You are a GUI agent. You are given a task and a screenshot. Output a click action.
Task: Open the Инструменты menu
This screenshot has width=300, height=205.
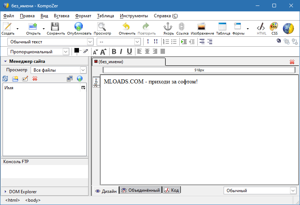134,16
